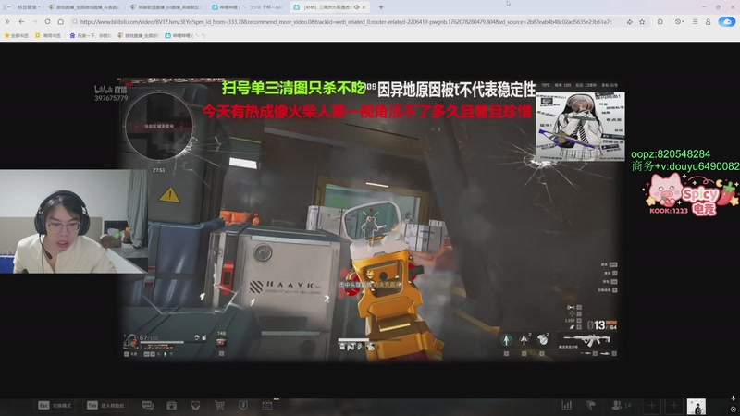Open the share icon in address bar

point(630,21)
